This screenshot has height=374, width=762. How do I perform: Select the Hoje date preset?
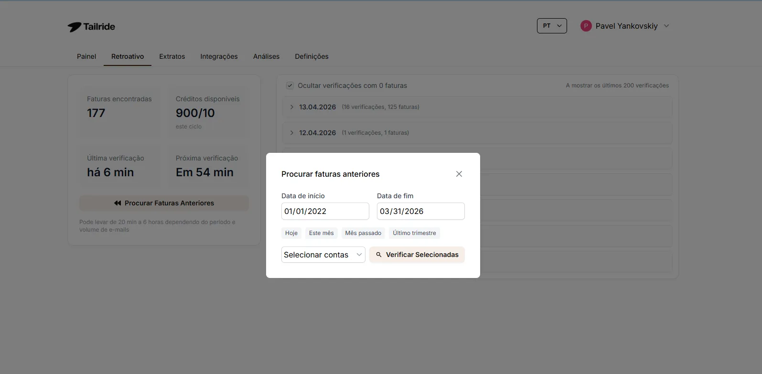[291, 233]
